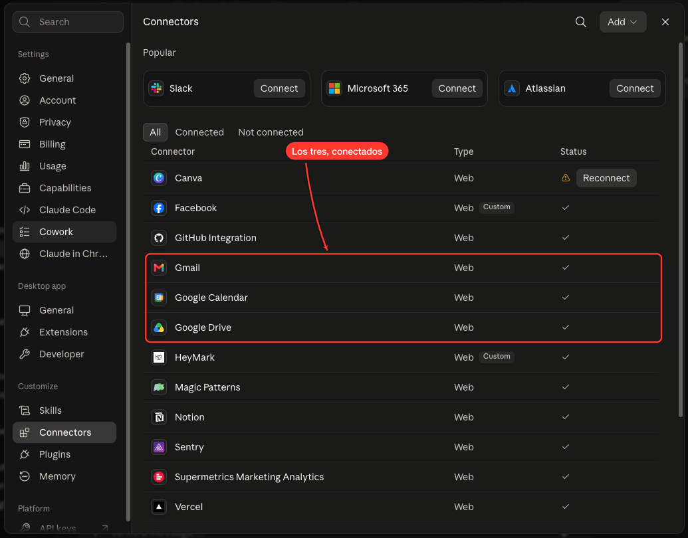This screenshot has height=538, width=688.
Task: Click the Slack logo icon
Action: pyautogui.click(x=156, y=88)
